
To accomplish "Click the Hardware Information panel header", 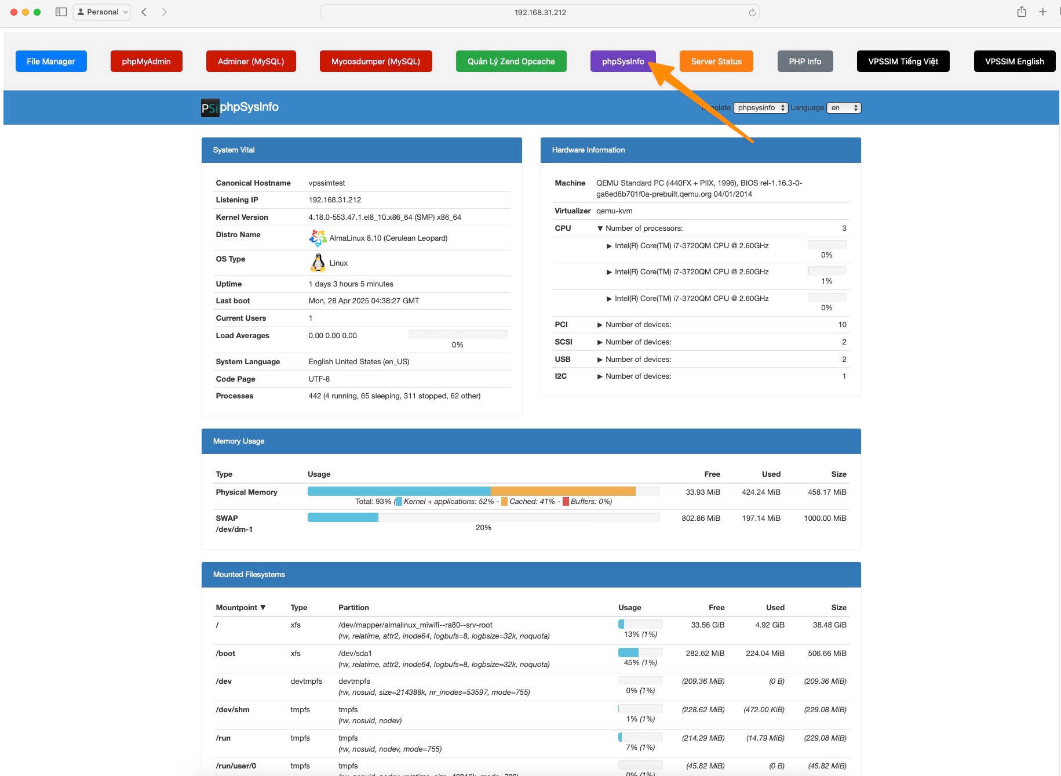I will pyautogui.click(x=701, y=150).
